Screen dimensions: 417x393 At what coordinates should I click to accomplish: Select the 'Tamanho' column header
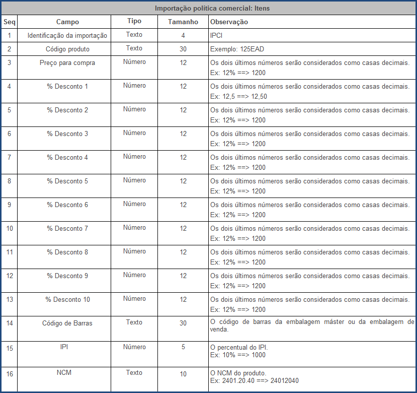(183, 22)
